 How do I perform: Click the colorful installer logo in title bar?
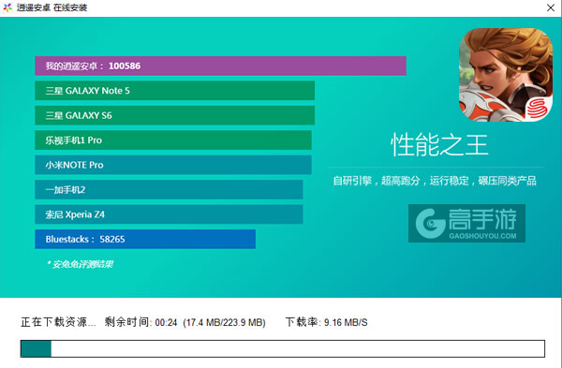[x=7, y=7]
